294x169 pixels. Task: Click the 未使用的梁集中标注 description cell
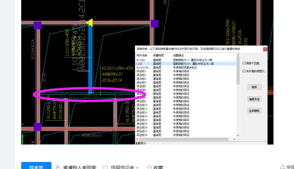click(x=185, y=67)
